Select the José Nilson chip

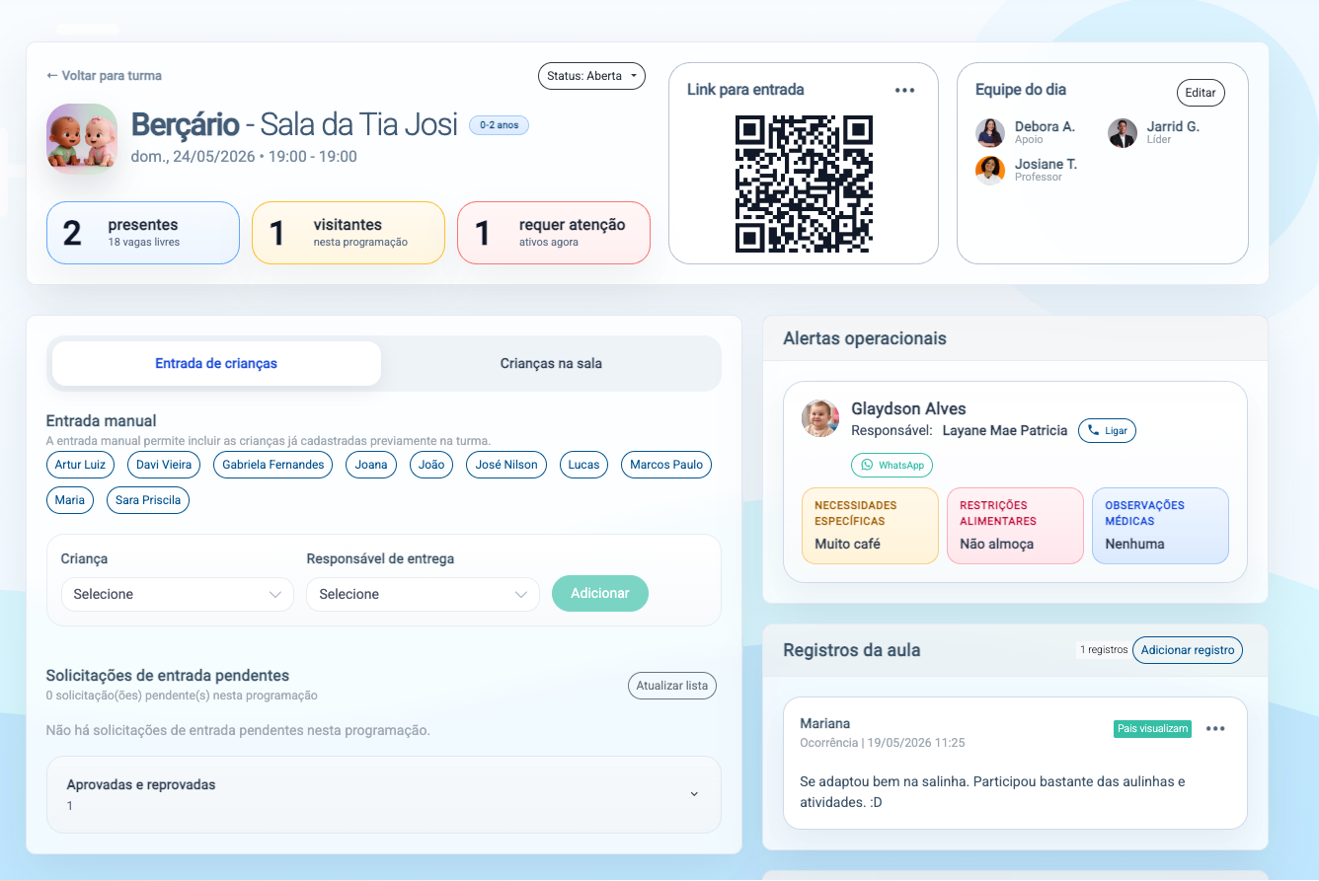pos(506,465)
